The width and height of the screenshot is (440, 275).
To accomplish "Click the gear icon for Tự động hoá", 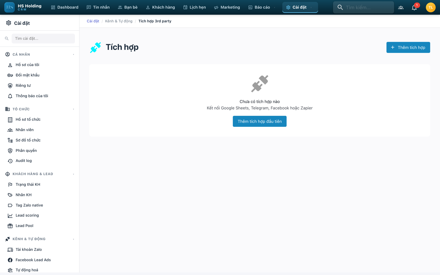I will point(10,270).
